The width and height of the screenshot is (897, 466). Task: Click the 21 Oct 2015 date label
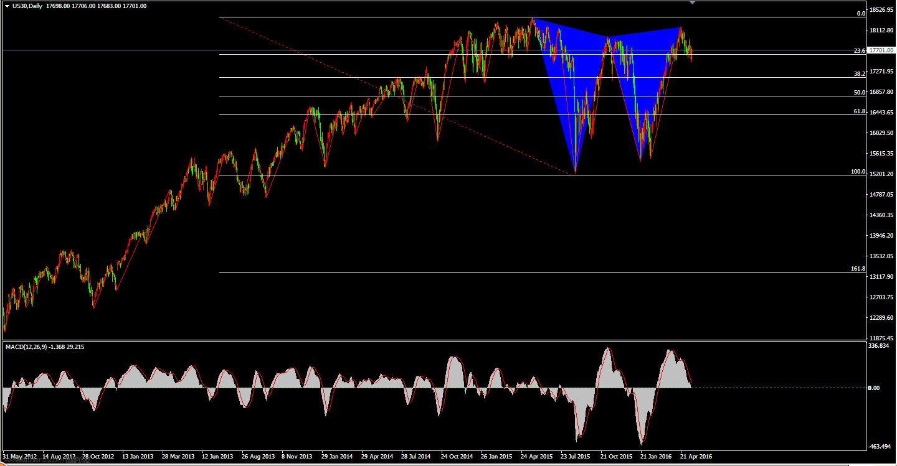(x=617, y=456)
